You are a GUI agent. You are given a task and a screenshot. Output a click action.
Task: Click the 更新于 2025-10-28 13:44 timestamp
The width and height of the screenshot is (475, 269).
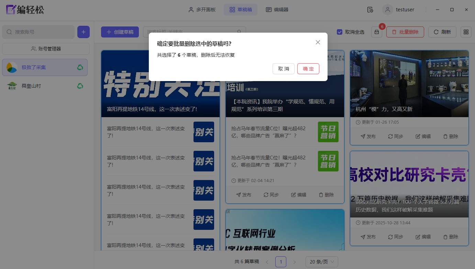[x=383, y=223]
